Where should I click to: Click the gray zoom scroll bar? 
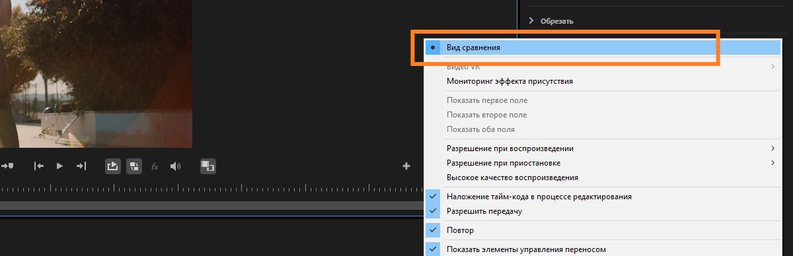(211, 205)
